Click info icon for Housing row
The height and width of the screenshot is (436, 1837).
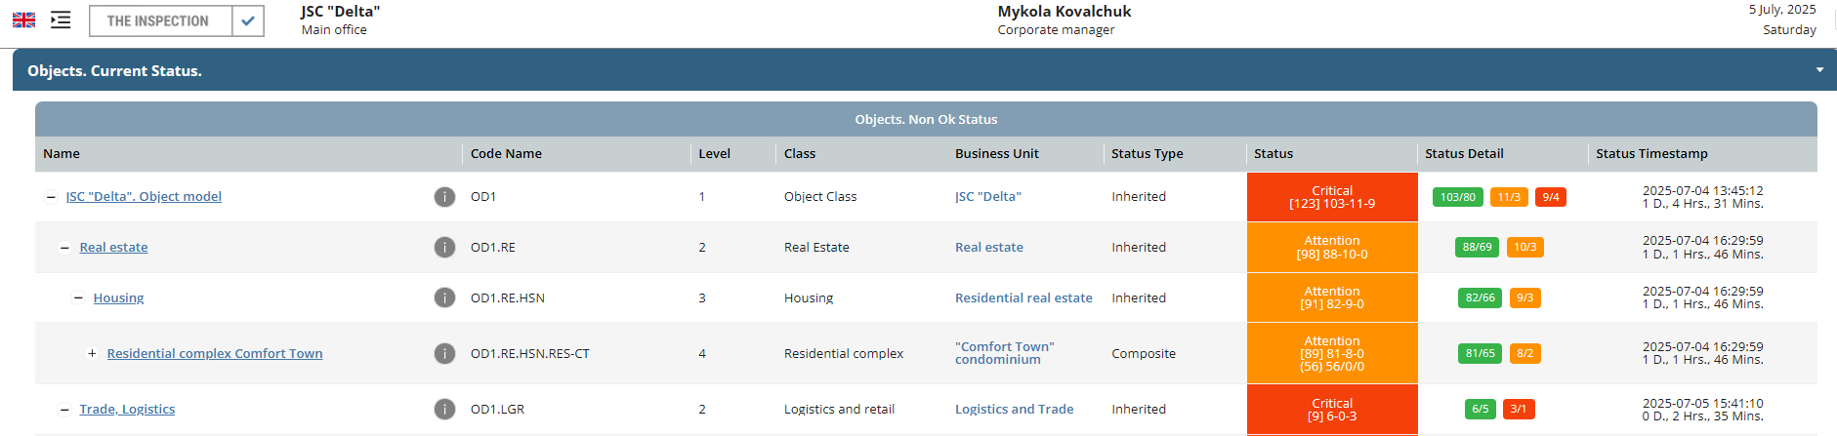point(444,298)
